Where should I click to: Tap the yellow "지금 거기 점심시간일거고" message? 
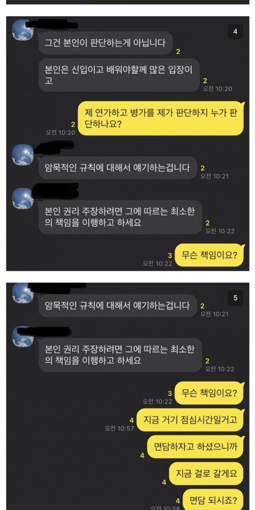[x=190, y=420]
